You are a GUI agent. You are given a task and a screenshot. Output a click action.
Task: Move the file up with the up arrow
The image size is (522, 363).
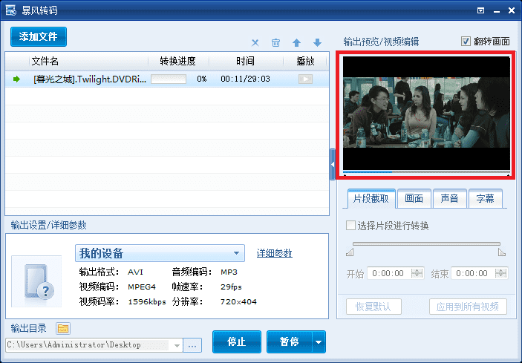click(x=296, y=42)
